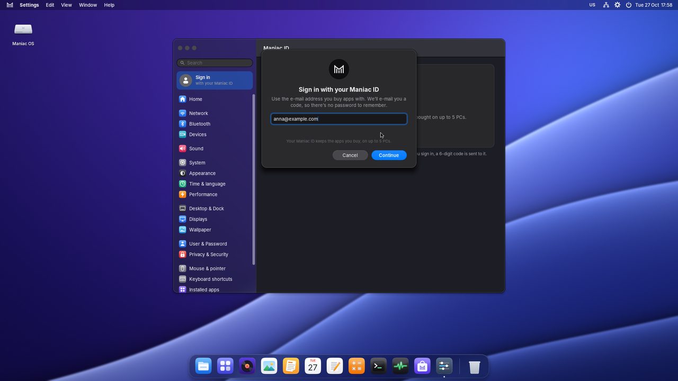Launch Calculator from the dock
678x381 pixels.
356,366
